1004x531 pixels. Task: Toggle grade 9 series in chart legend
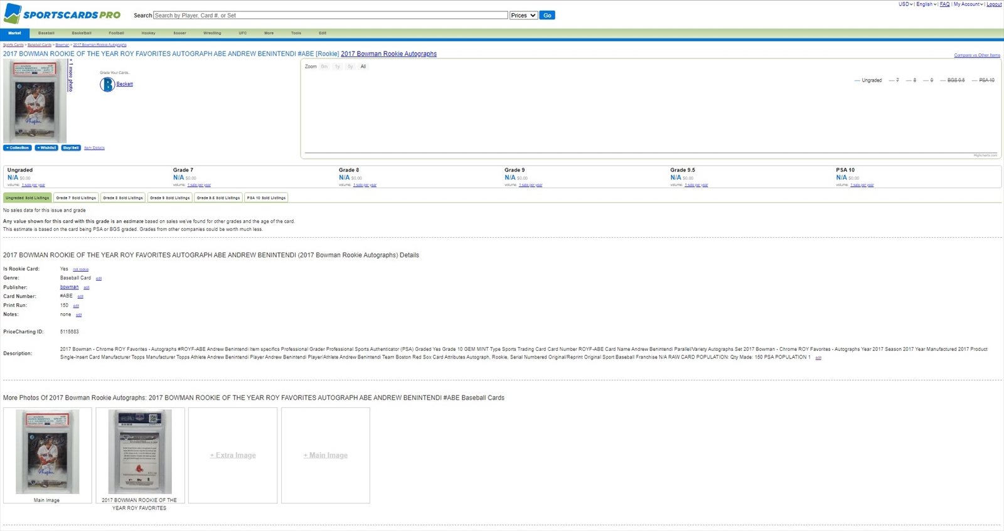click(x=928, y=80)
